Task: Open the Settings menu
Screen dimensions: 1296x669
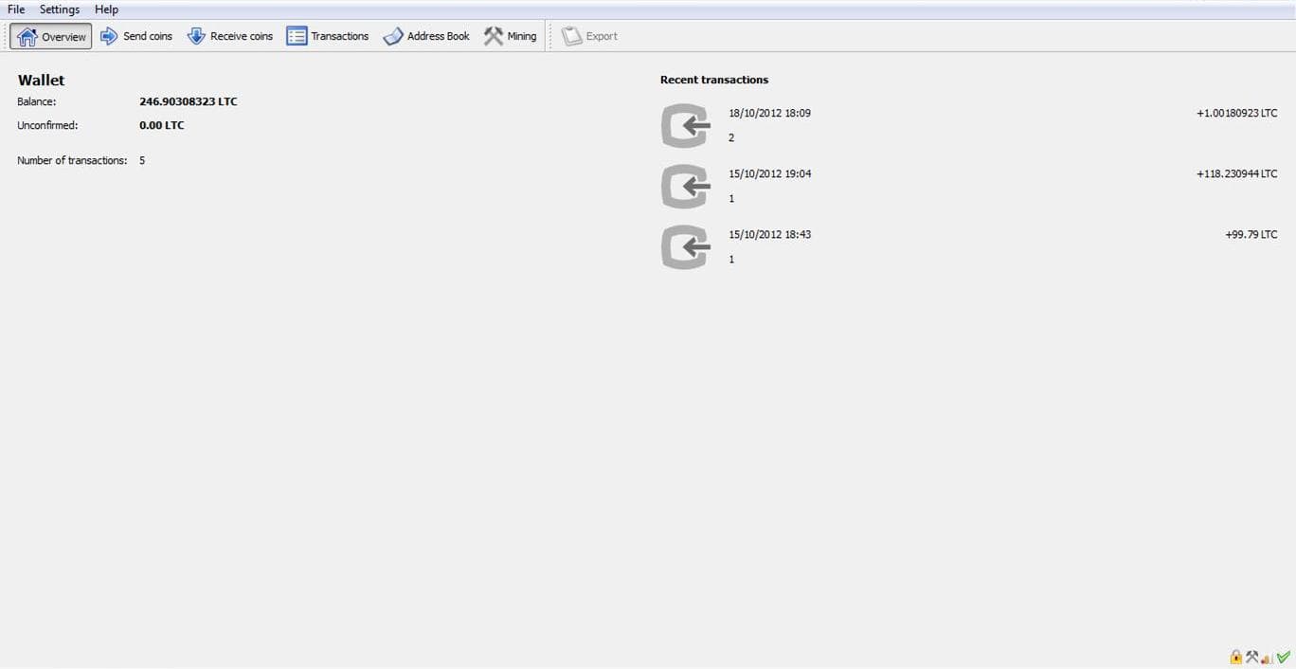Action: 60,9
